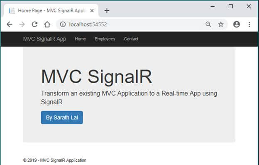Click the By Sarath Lal button
Viewport: 259px width, 165px height.
tap(62, 117)
